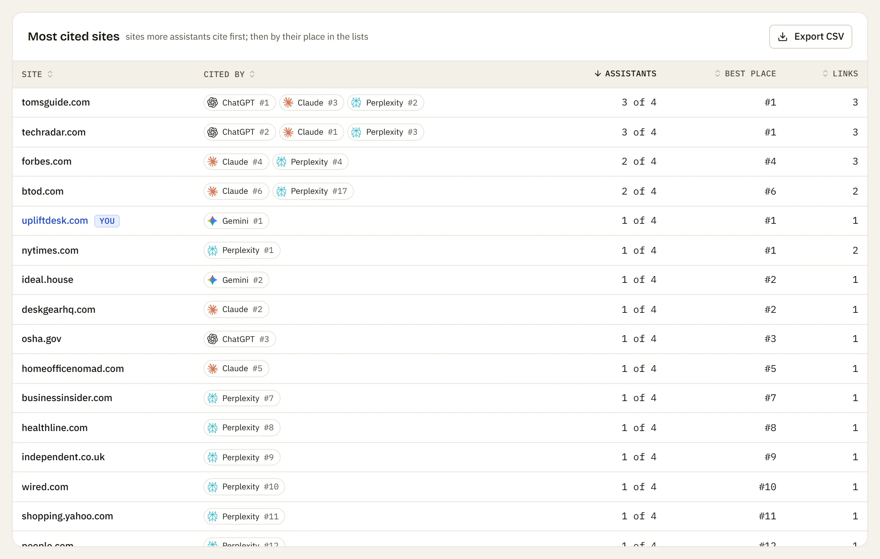Click the Gemini #2 chip for ideal.house
Image resolution: width=880 pixels, height=559 pixels.
236,280
